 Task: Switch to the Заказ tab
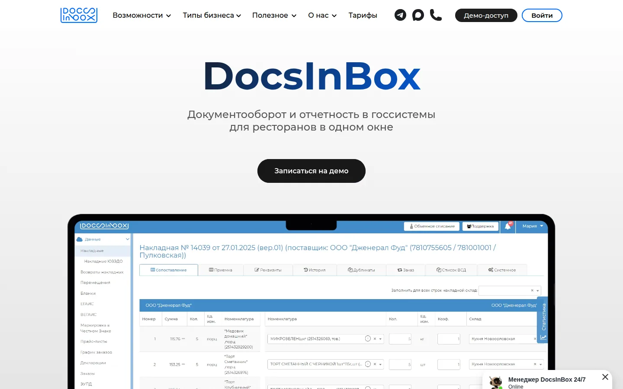[x=406, y=270]
